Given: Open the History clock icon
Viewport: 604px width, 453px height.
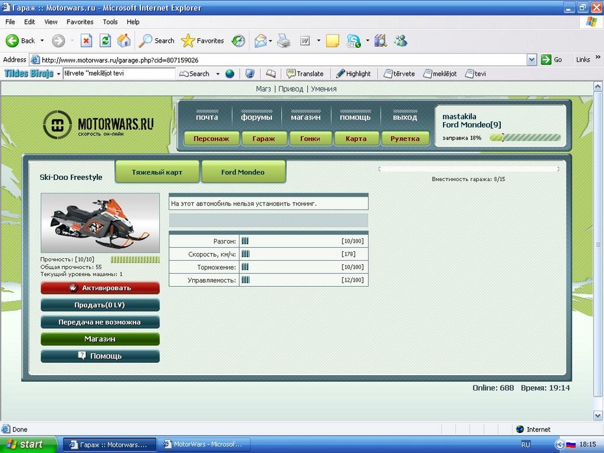Looking at the screenshot, I should point(238,40).
